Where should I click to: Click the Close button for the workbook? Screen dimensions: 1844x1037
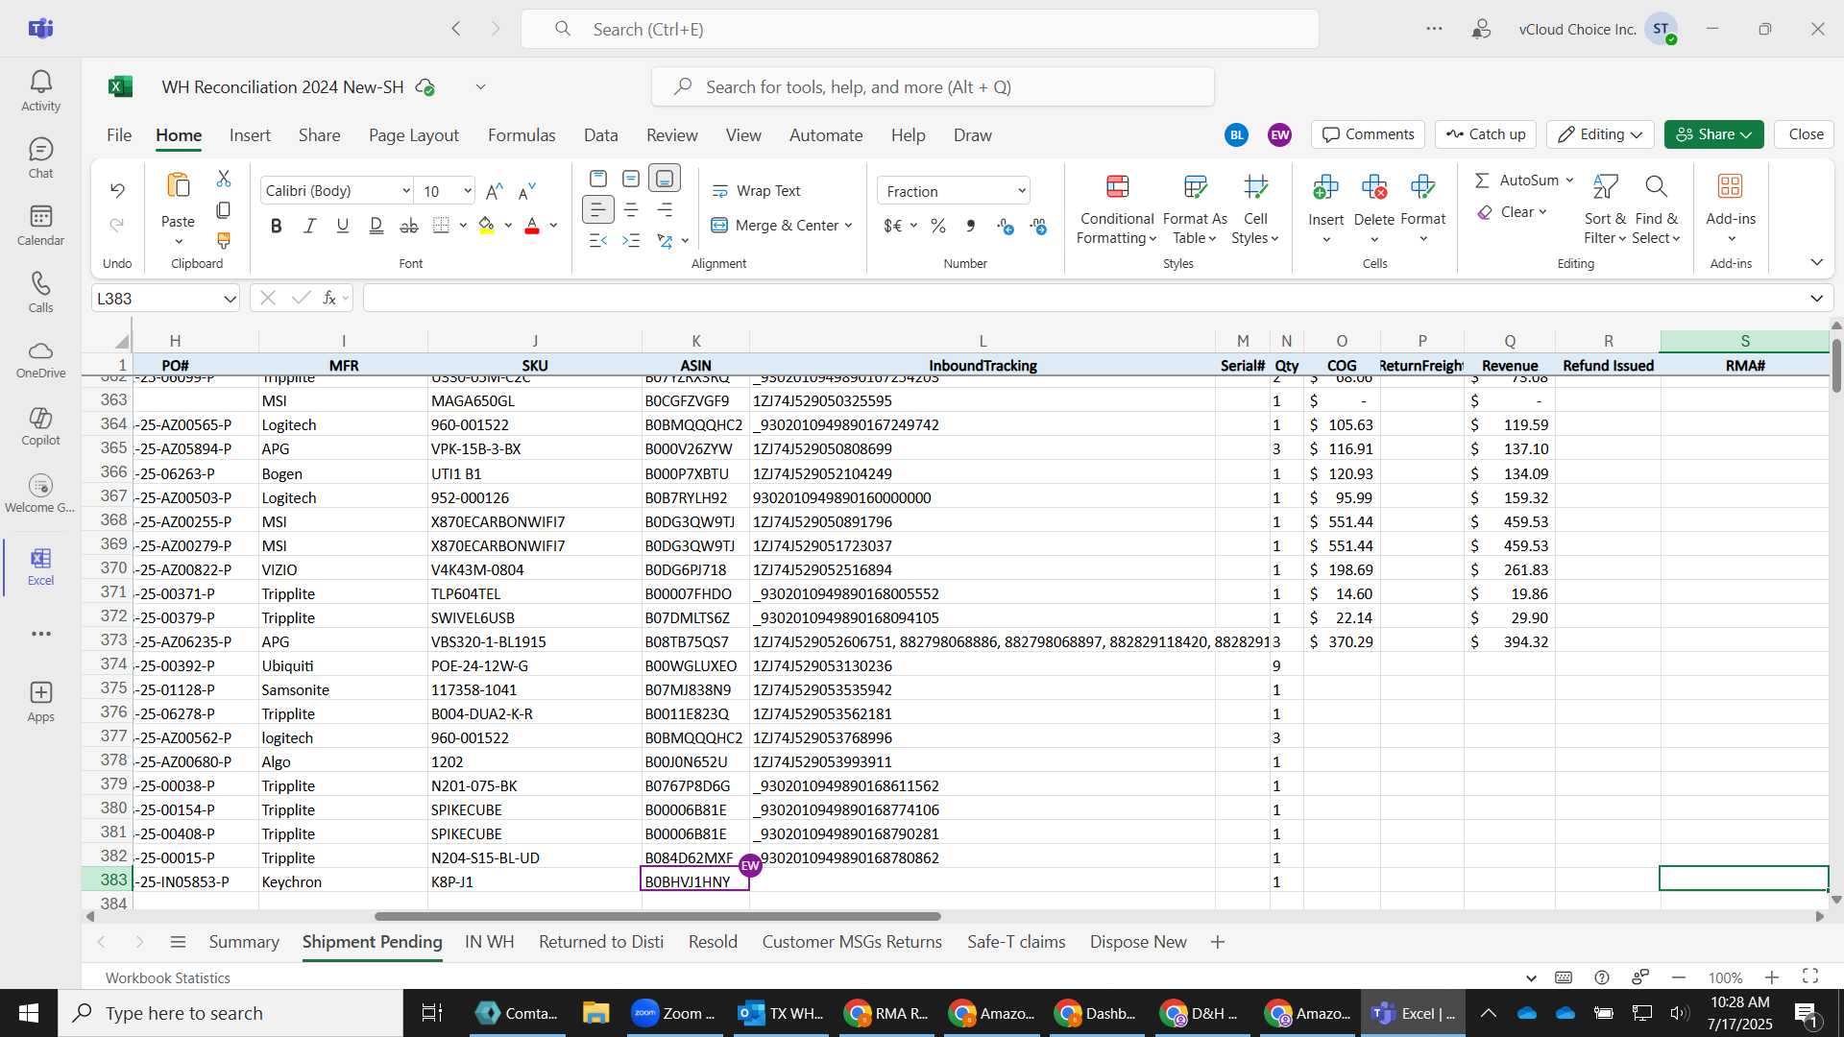[1806, 134]
